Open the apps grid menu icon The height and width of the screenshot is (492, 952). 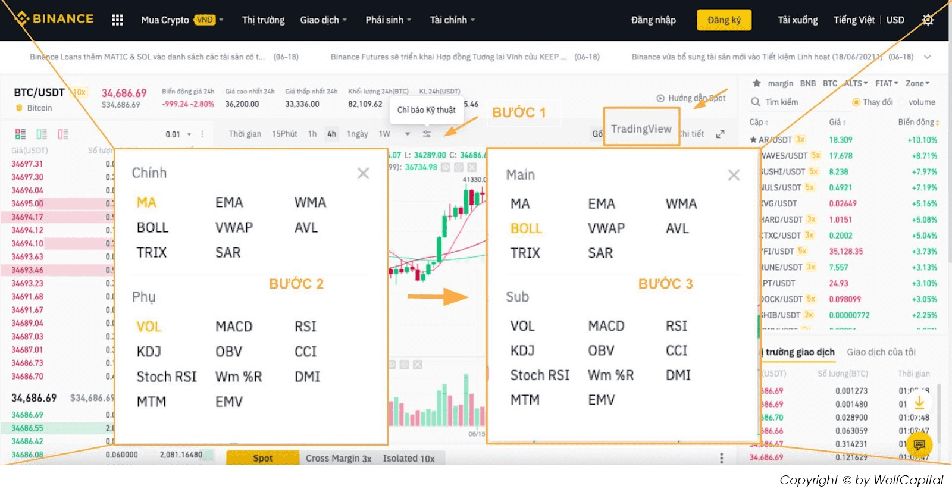click(x=117, y=20)
